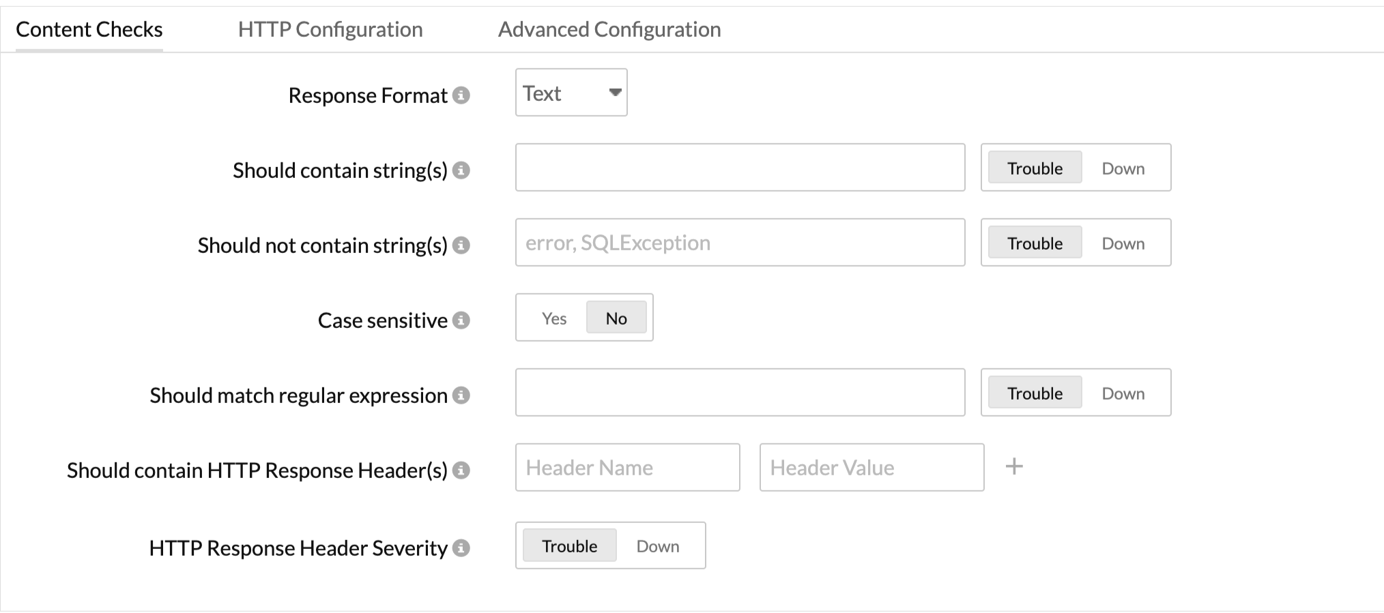Select Down for regular expression severity

[x=1123, y=393]
